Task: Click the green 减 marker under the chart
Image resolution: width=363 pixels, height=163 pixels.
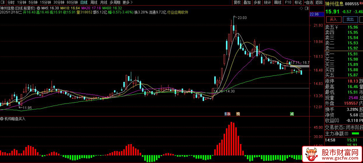Action: tap(292, 114)
